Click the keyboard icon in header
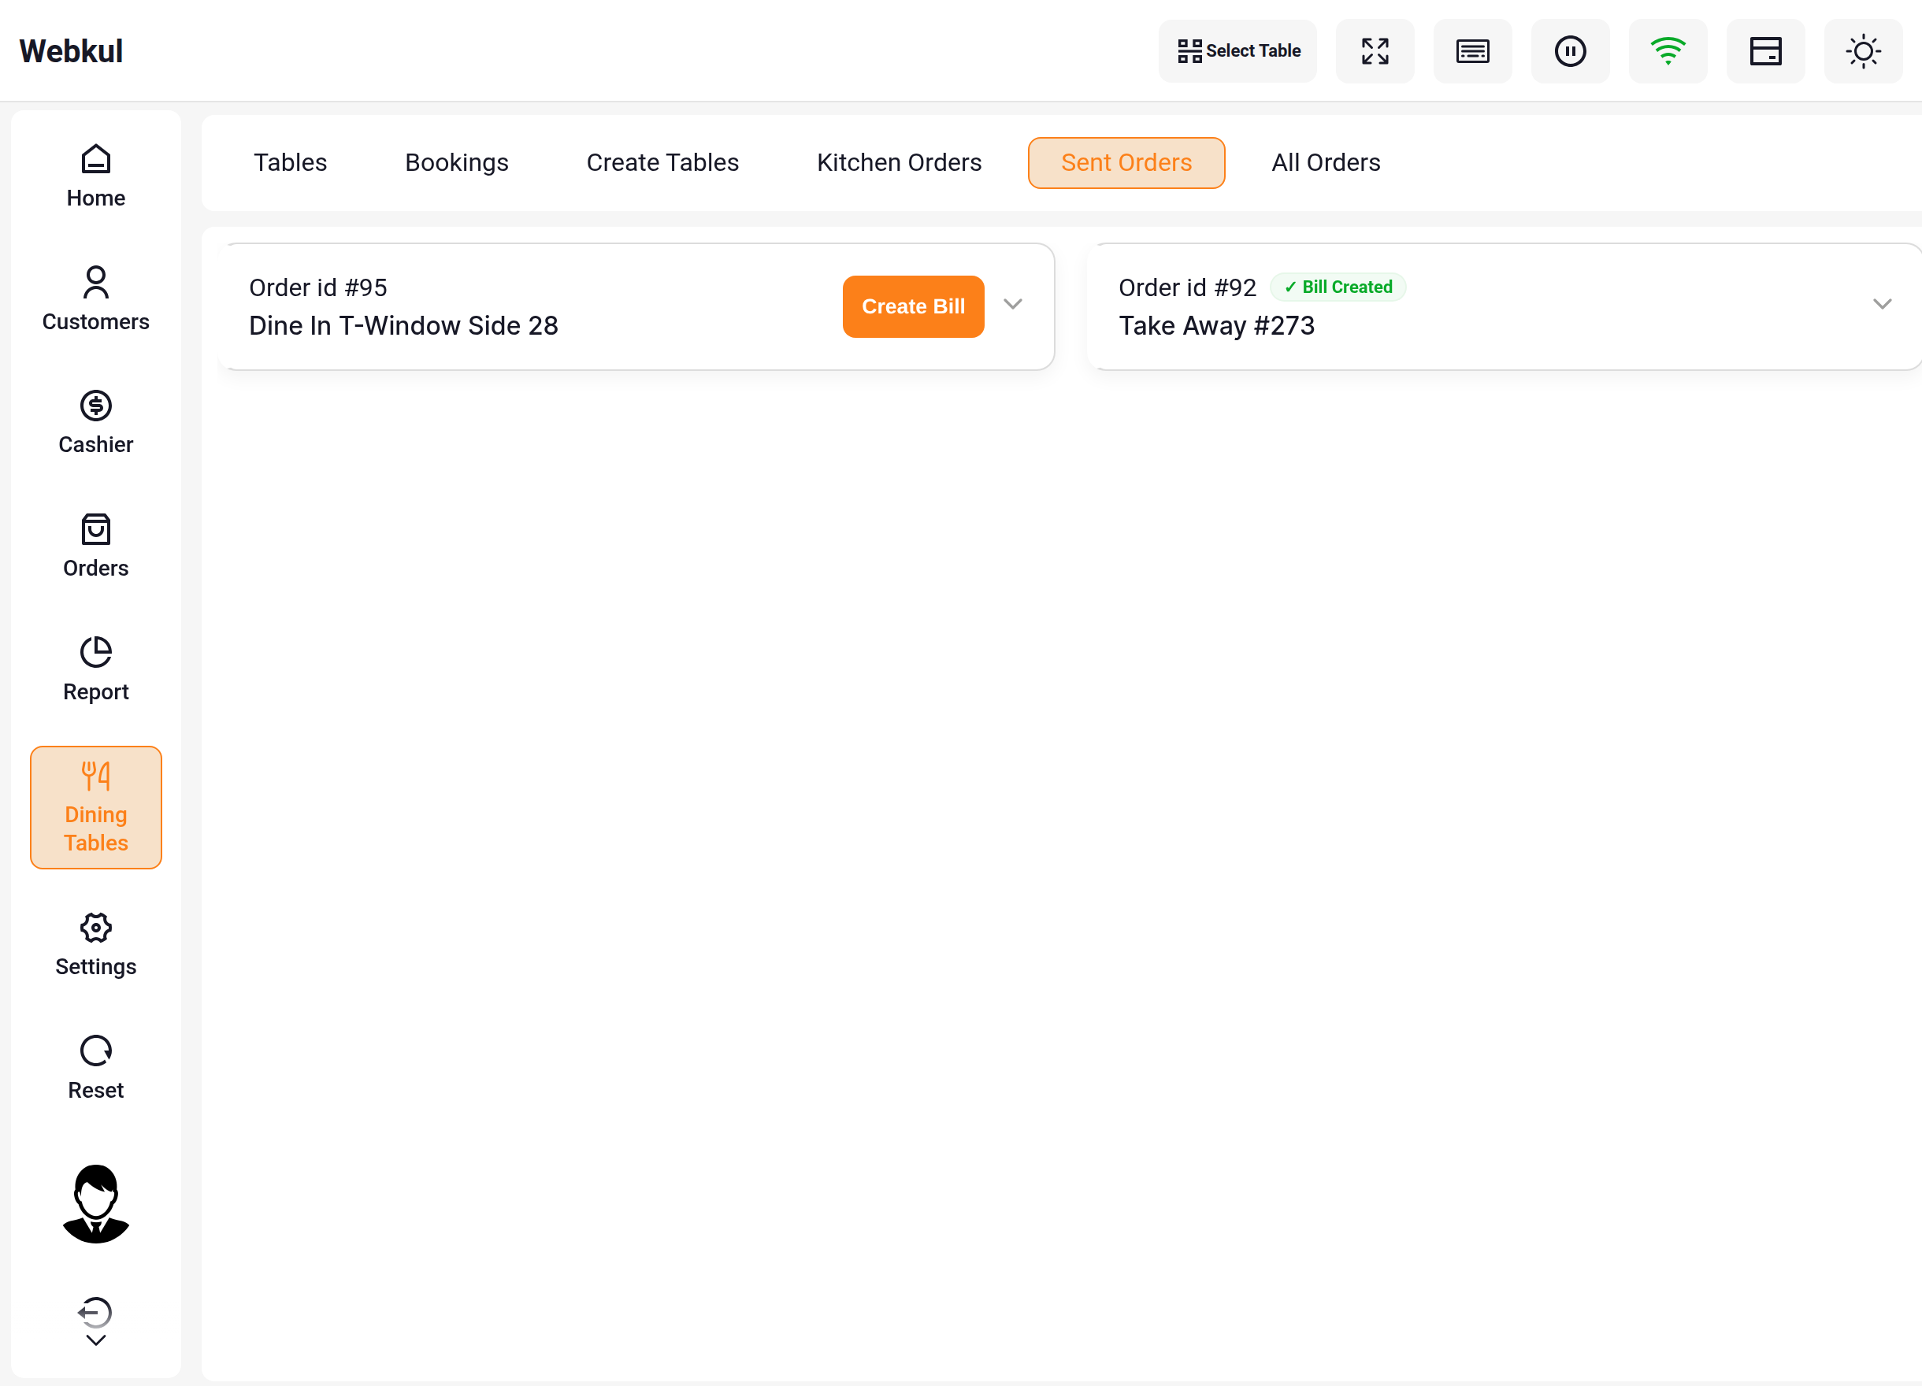This screenshot has width=1922, height=1386. (x=1473, y=51)
